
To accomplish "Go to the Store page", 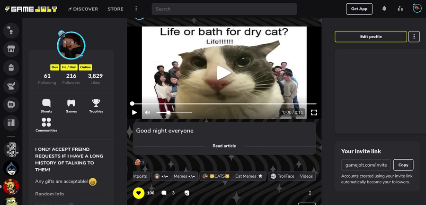I will [115, 9].
